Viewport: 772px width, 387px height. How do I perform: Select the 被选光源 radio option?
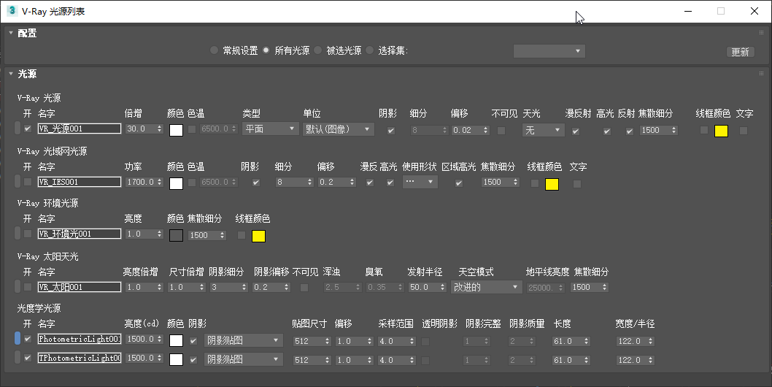pyautogui.click(x=317, y=50)
